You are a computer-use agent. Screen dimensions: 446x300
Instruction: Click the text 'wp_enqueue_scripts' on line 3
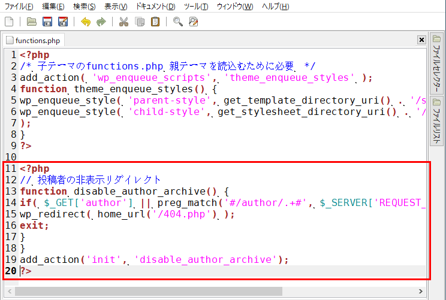click(x=151, y=78)
